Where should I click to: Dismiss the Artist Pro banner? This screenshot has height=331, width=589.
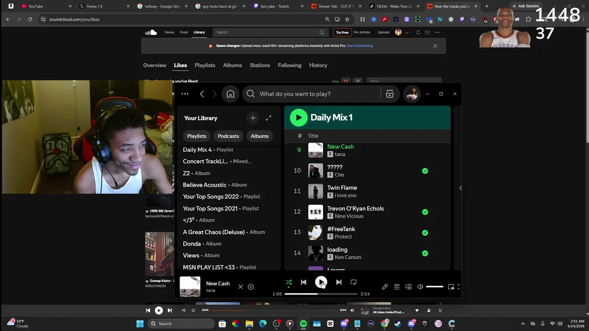pyautogui.click(x=435, y=46)
